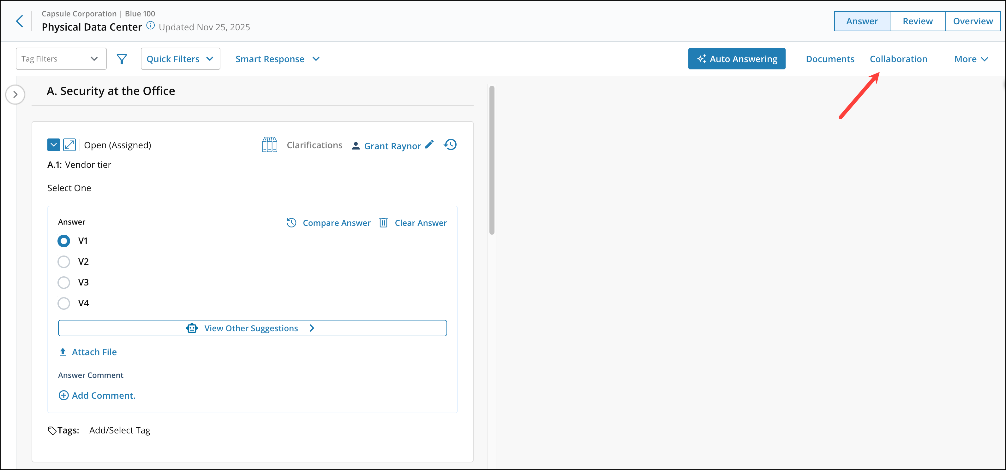
Task: Add a comment using the plus icon
Action: pyautogui.click(x=64, y=395)
